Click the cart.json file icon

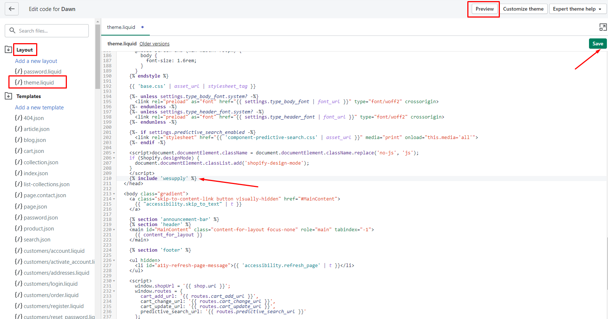pyautogui.click(x=19, y=151)
